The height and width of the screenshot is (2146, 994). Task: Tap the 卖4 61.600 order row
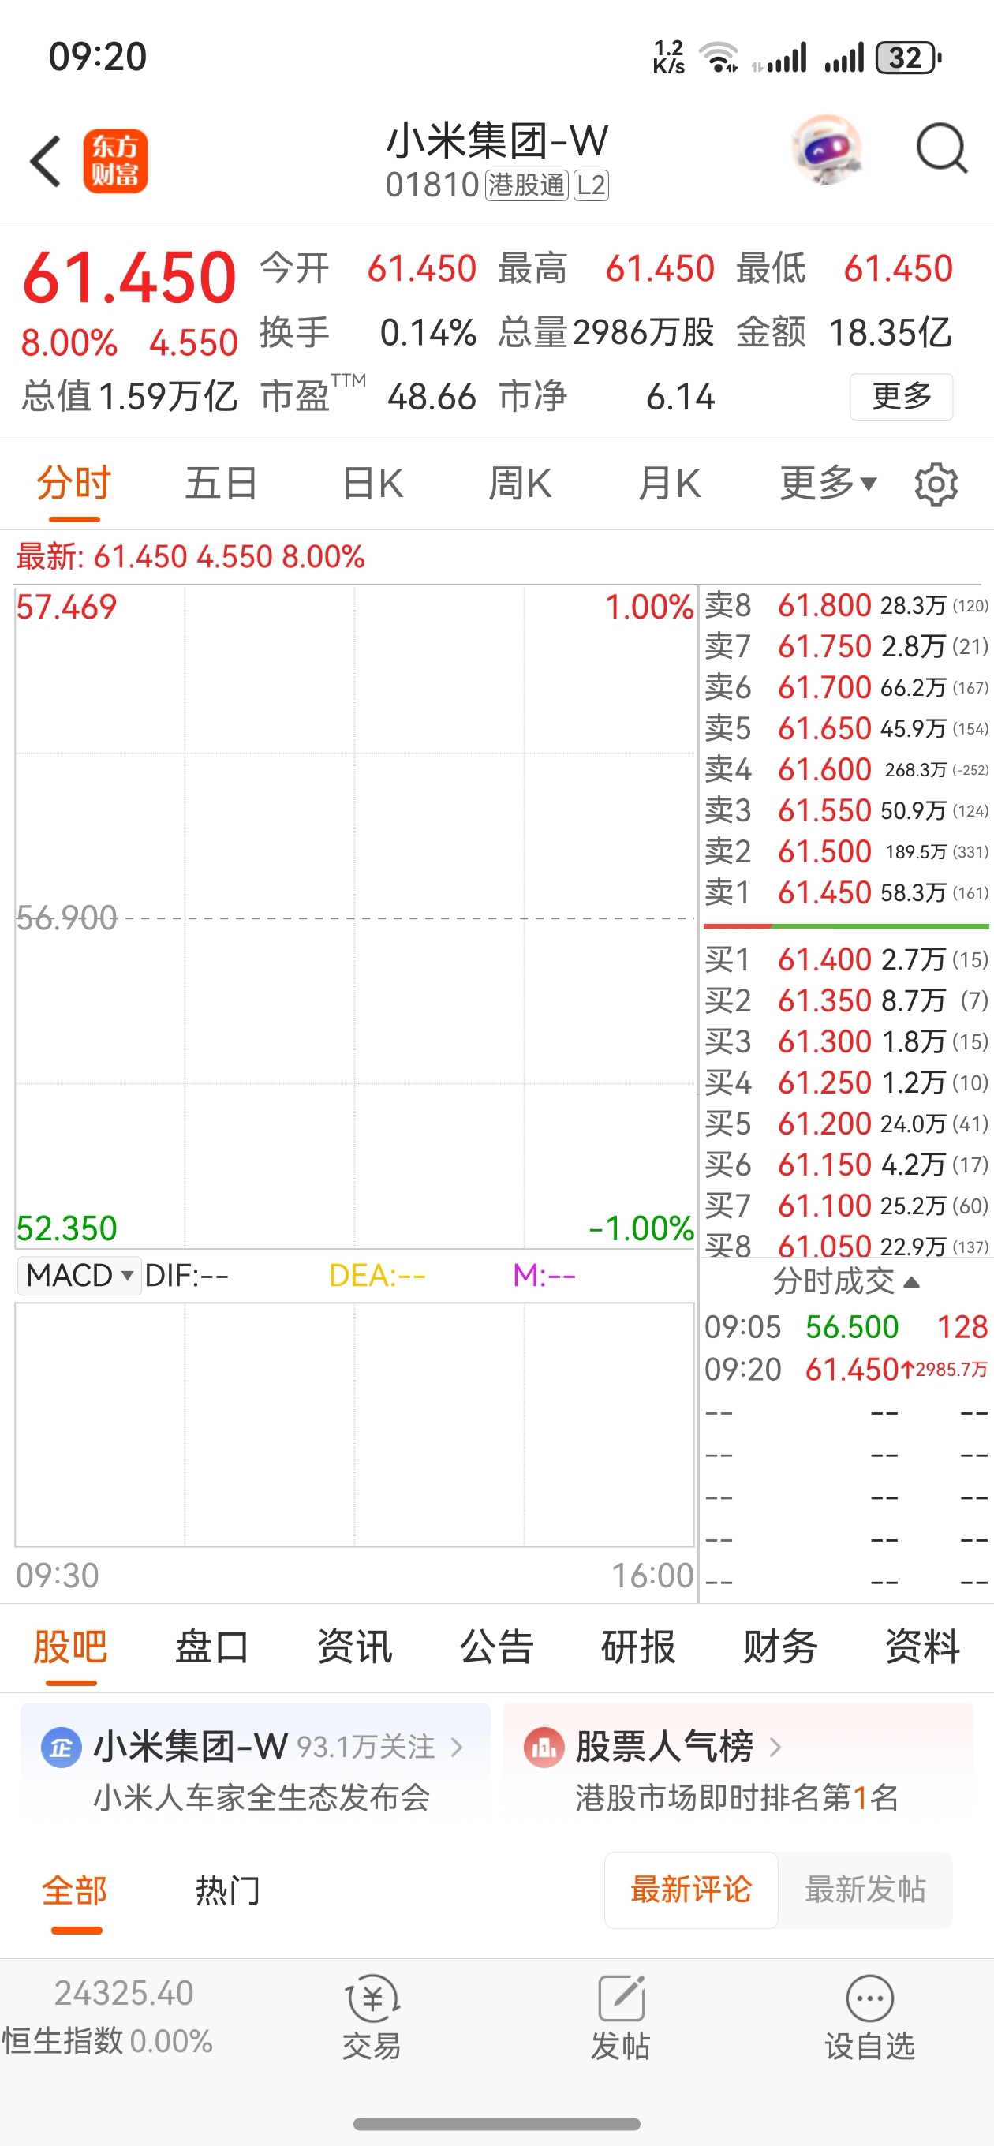pyautogui.click(x=846, y=770)
